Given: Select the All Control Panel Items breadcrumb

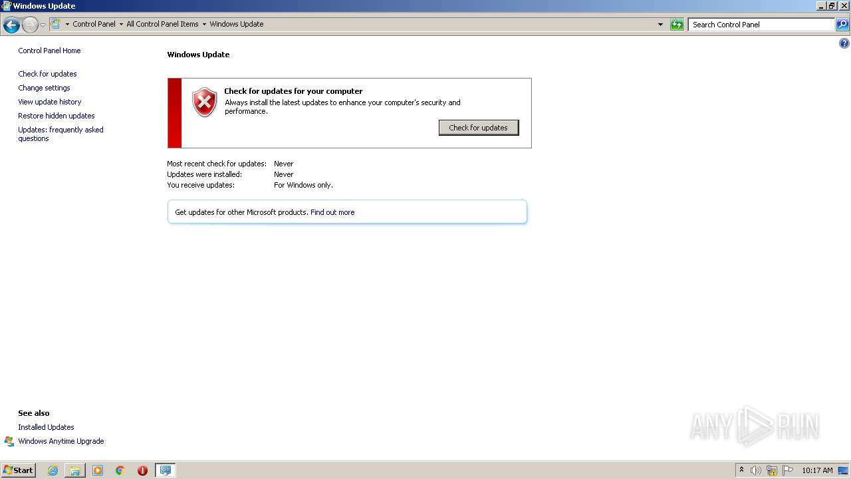Looking at the screenshot, I should pyautogui.click(x=162, y=24).
